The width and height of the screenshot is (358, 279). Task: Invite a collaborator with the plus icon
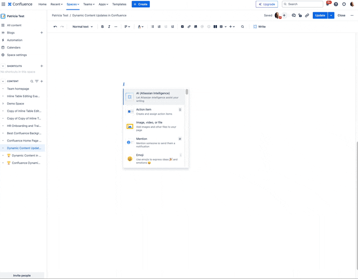[x=284, y=15]
